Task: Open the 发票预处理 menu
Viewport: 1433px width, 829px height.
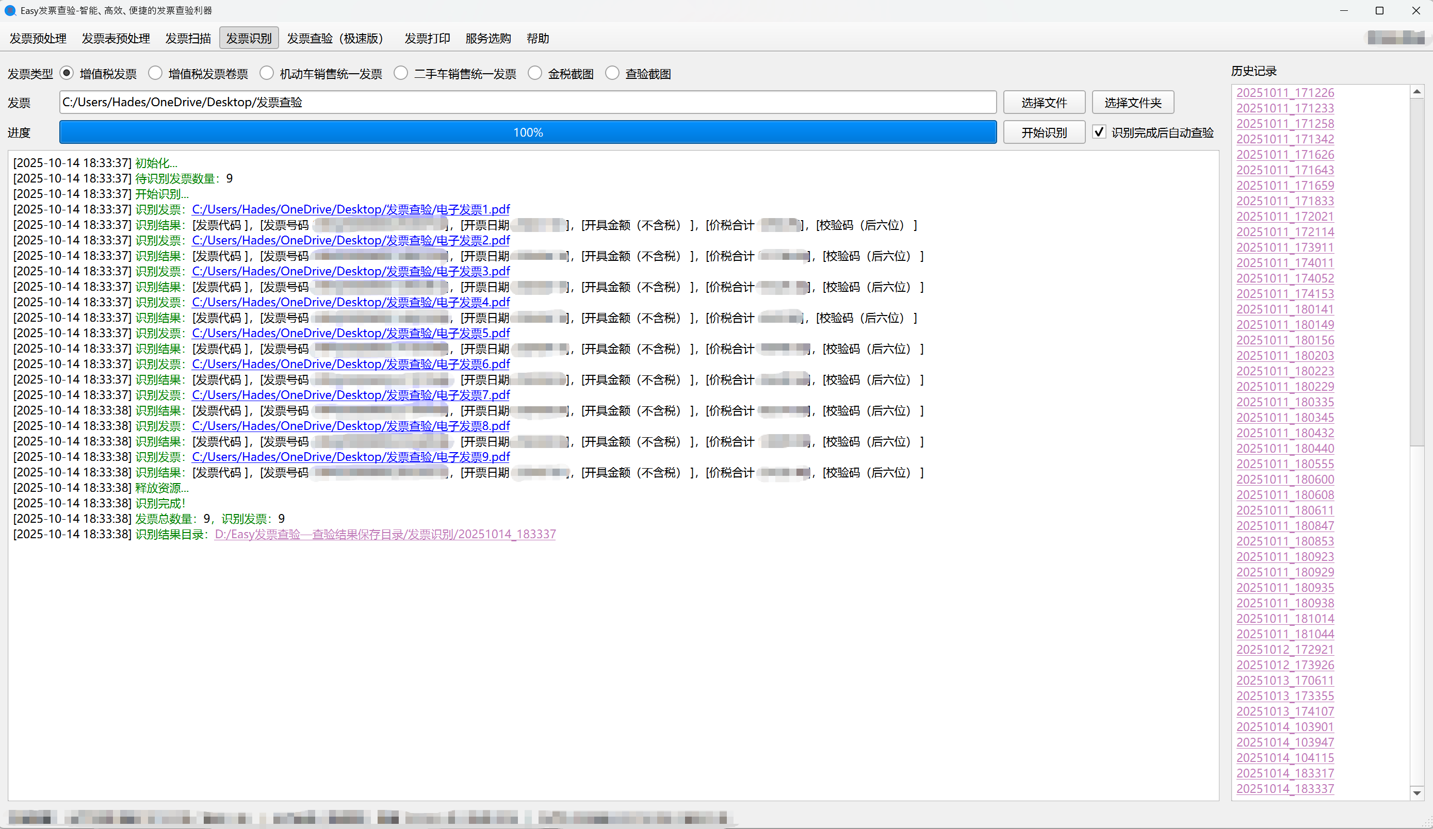Action: pyautogui.click(x=38, y=38)
